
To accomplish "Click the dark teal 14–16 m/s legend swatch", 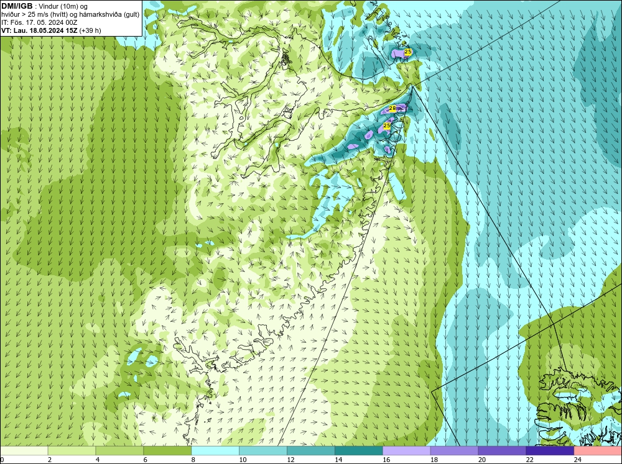I will click(359, 450).
